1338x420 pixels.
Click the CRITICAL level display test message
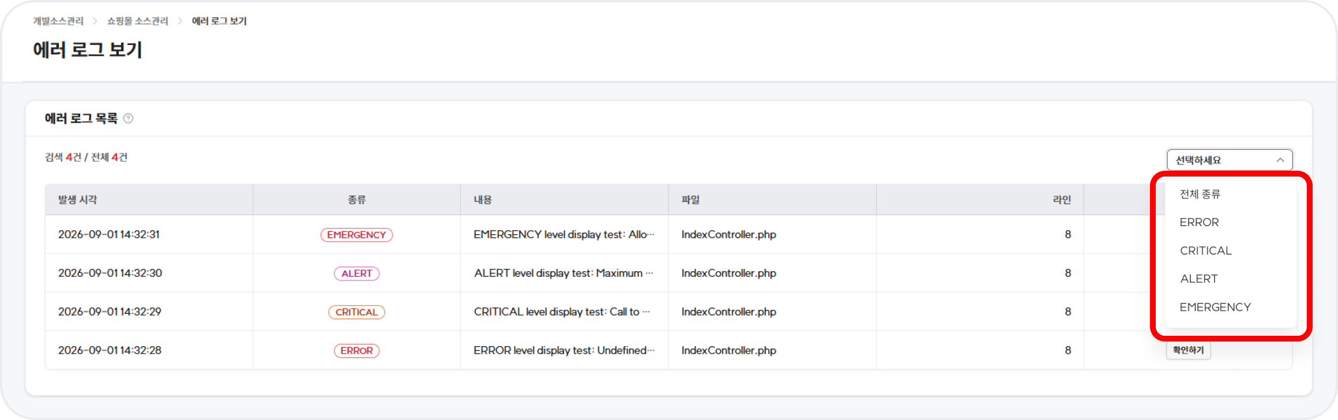coord(562,312)
